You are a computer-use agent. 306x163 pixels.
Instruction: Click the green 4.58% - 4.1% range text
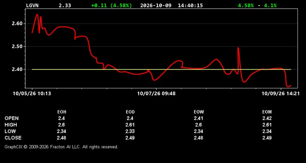pyautogui.click(x=257, y=5)
